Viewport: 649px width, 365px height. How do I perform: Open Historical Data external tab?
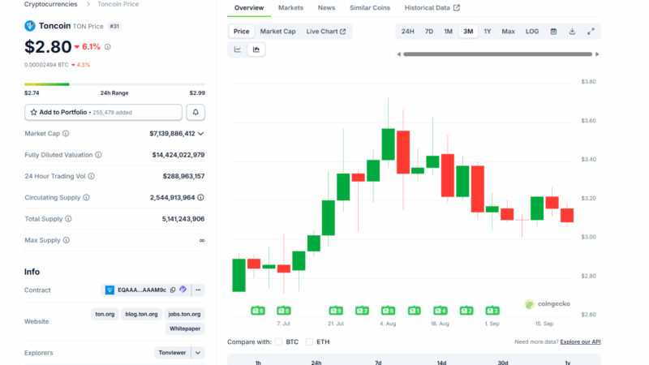[432, 8]
